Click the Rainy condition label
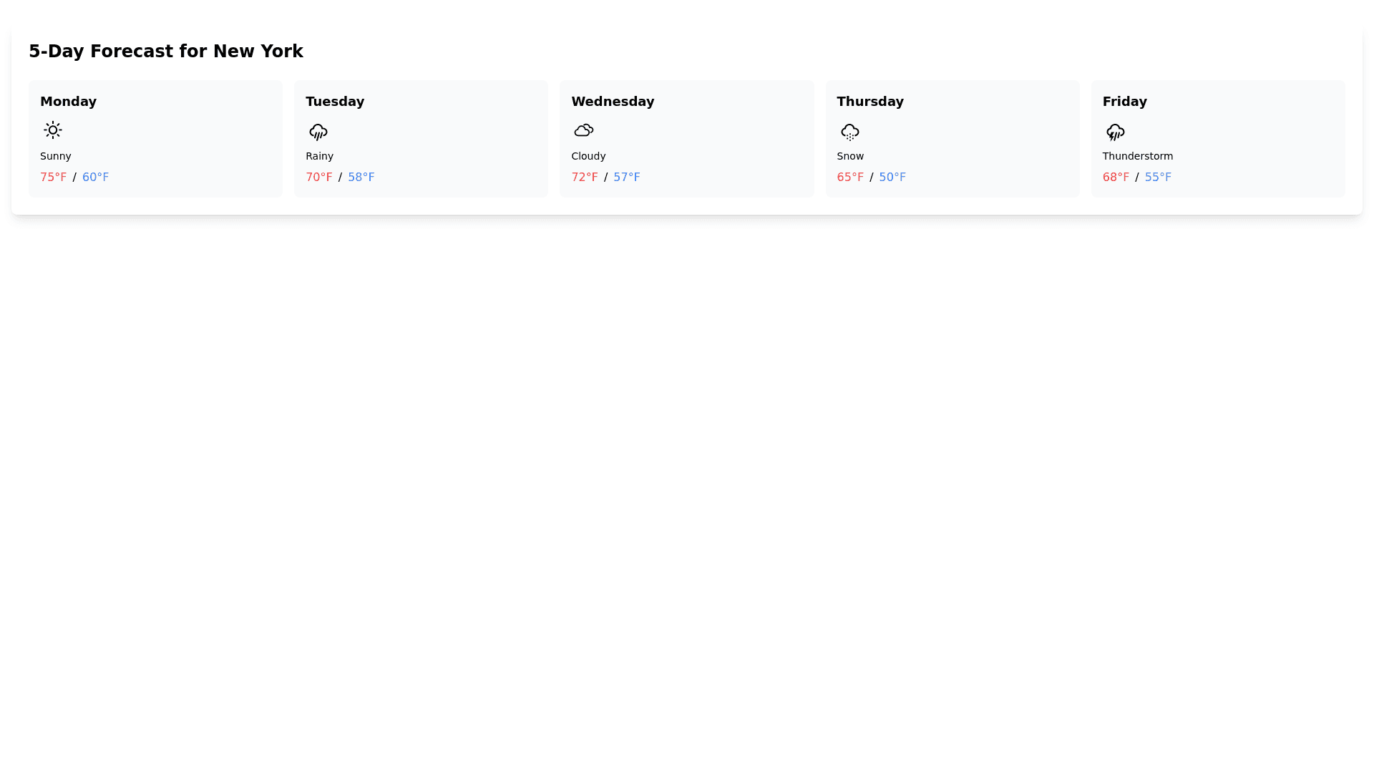Viewport: 1374px width, 773px height. tap(319, 156)
